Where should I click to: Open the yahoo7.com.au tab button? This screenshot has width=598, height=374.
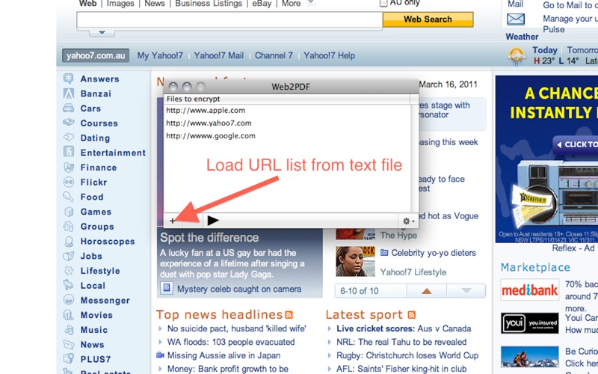coord(96,55)
